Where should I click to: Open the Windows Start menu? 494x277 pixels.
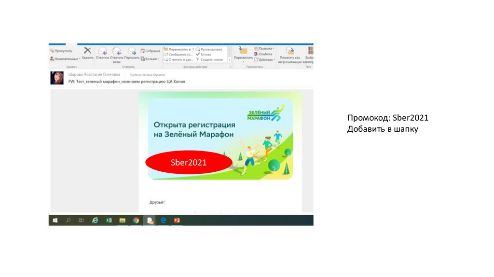pyautogui.click(x=55, y=220)
